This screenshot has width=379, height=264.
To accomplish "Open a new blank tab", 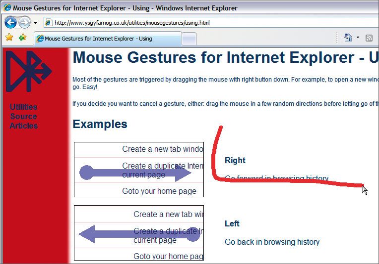I will (x=189, y=39).
